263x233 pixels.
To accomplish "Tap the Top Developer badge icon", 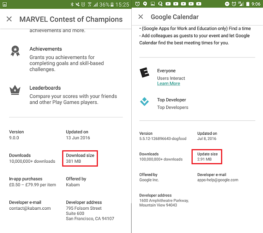I will click(145, 102).
